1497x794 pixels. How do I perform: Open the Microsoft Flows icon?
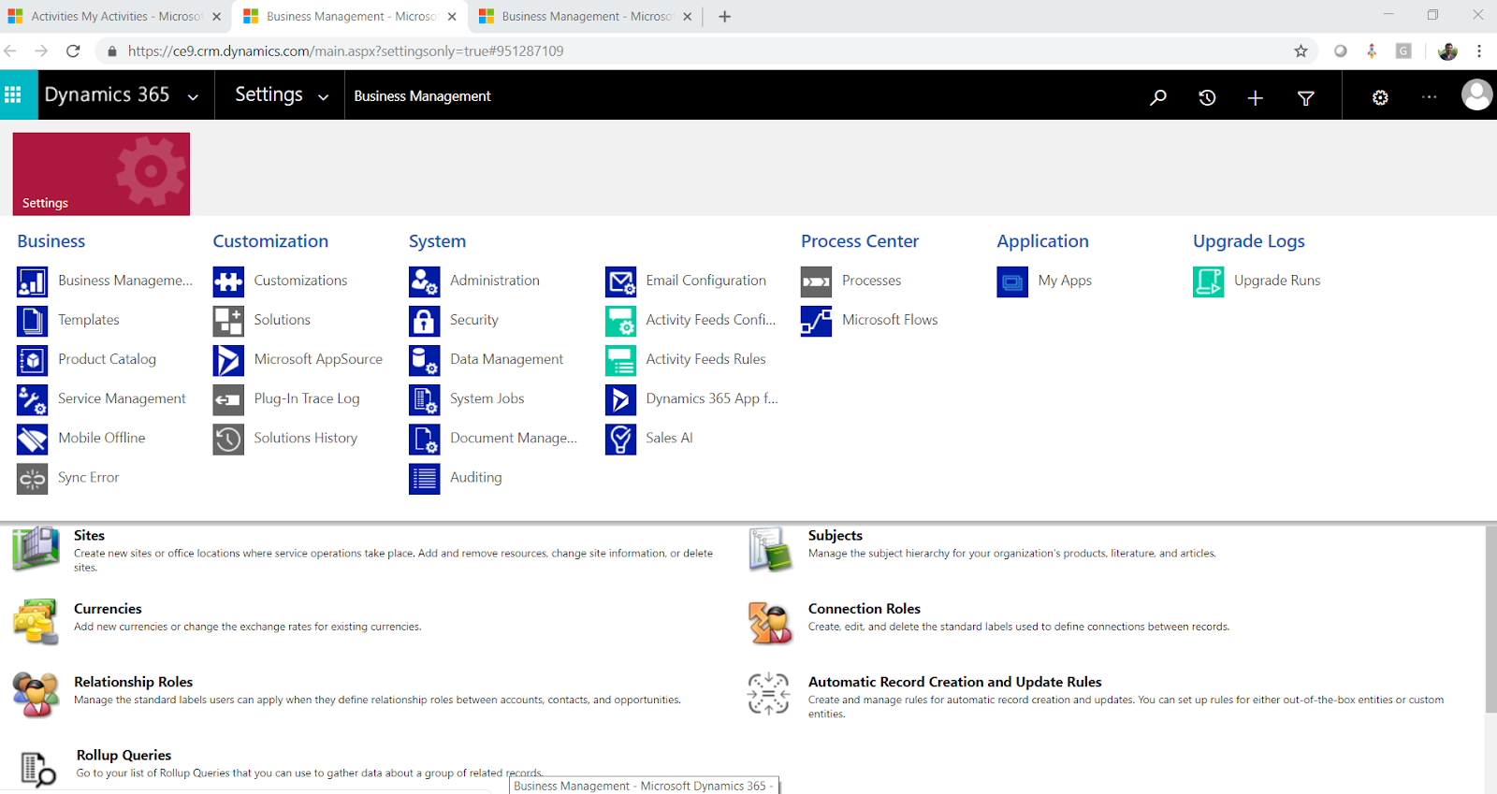(816, 321)
